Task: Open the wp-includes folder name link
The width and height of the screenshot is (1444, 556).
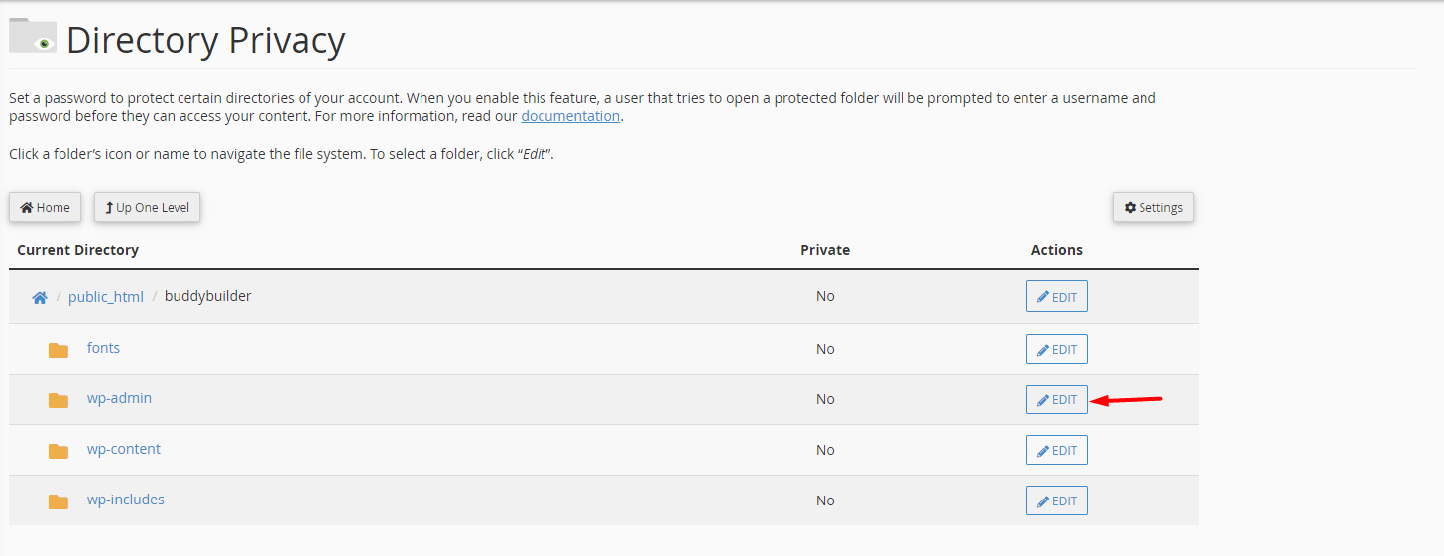Action: pos(126,500)
